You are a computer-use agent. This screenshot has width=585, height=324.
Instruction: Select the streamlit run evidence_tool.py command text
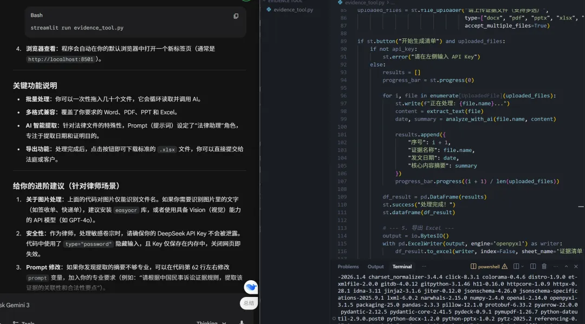click(x=77, y=28)
